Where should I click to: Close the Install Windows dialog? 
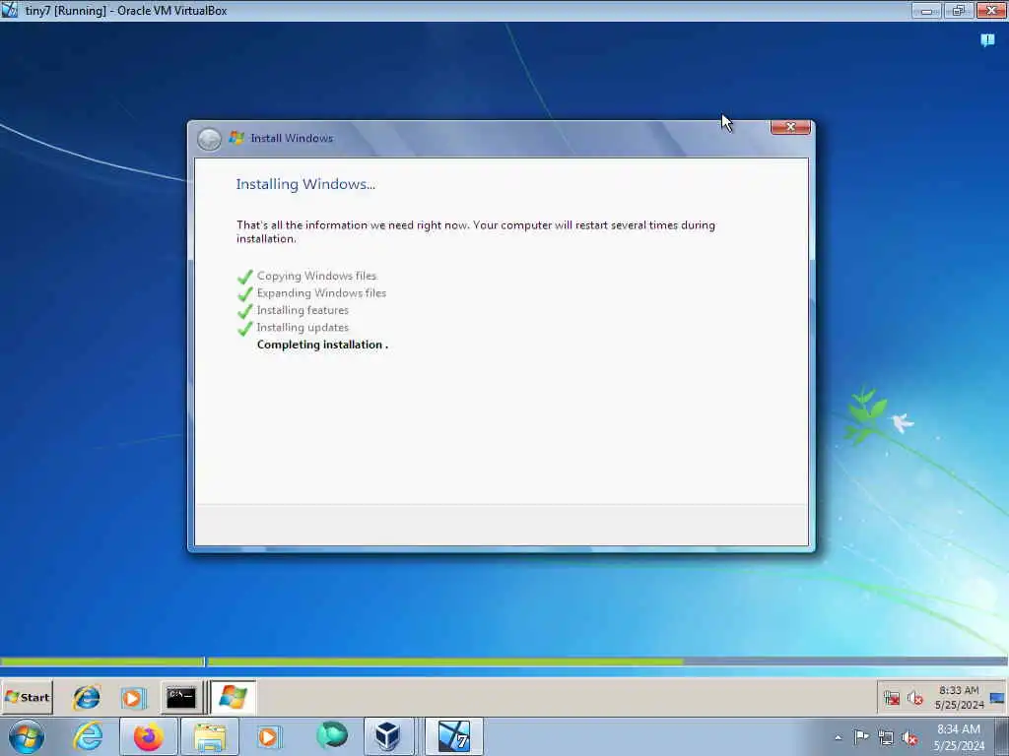[790, 127]
